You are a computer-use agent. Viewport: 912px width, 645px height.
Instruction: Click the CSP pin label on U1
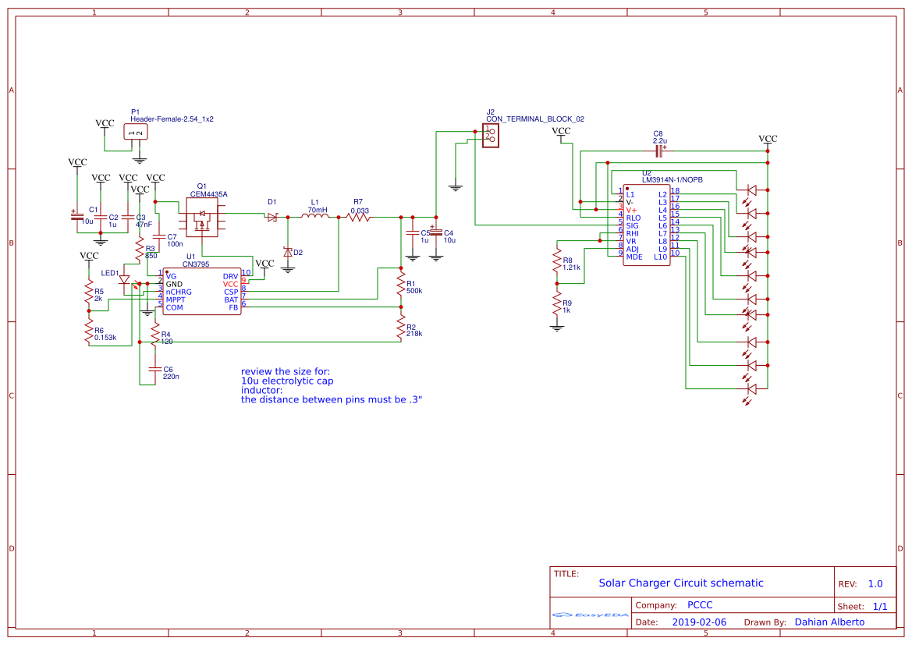pyautogui.click(x=231, y=292)
